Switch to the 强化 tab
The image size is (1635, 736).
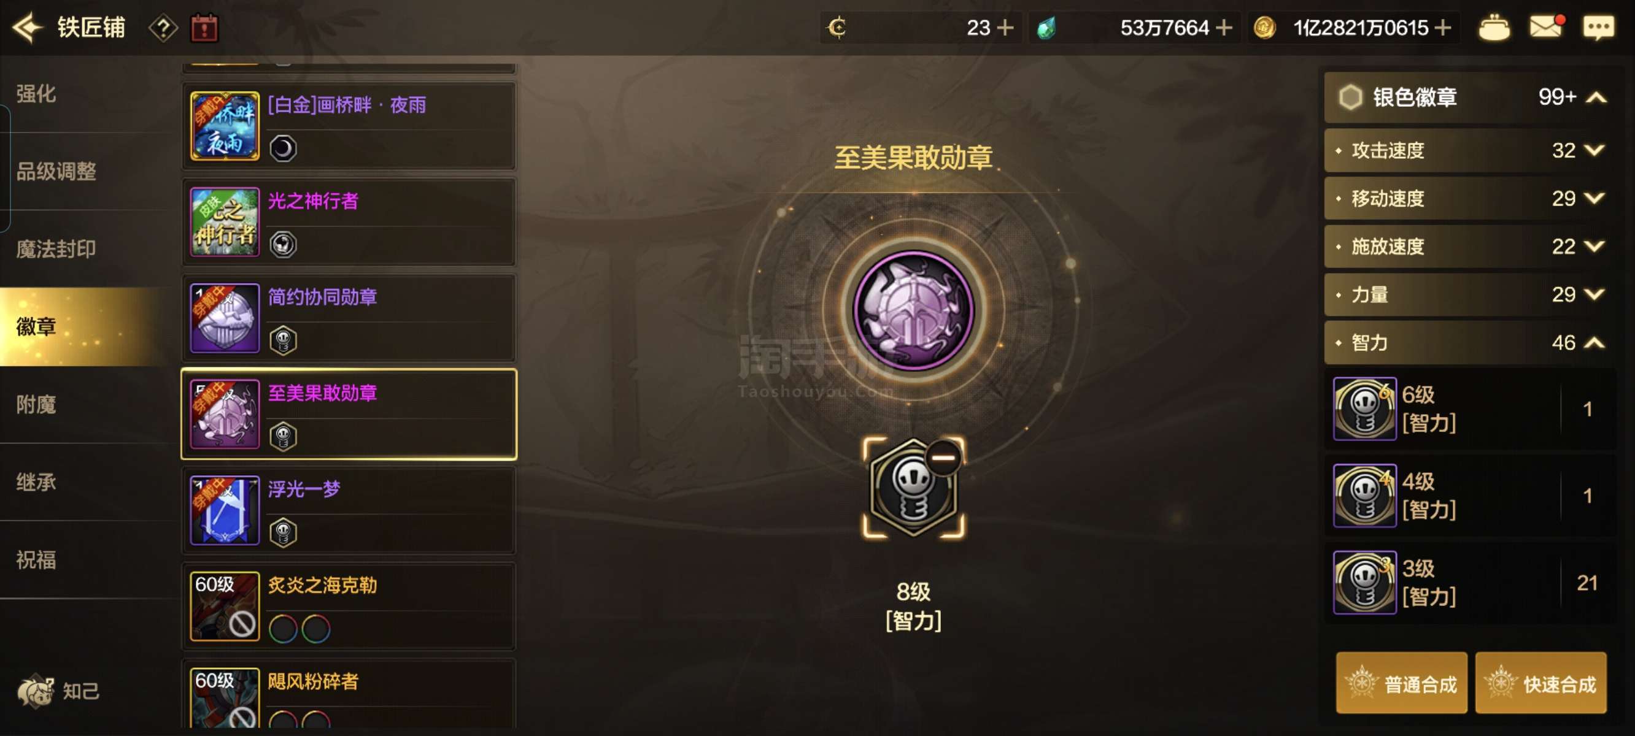point(36,94)
